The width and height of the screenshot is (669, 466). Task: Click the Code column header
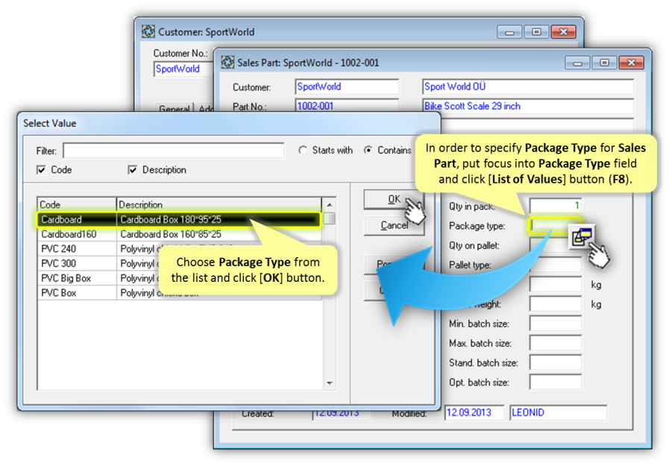click(x=77, y=204)
